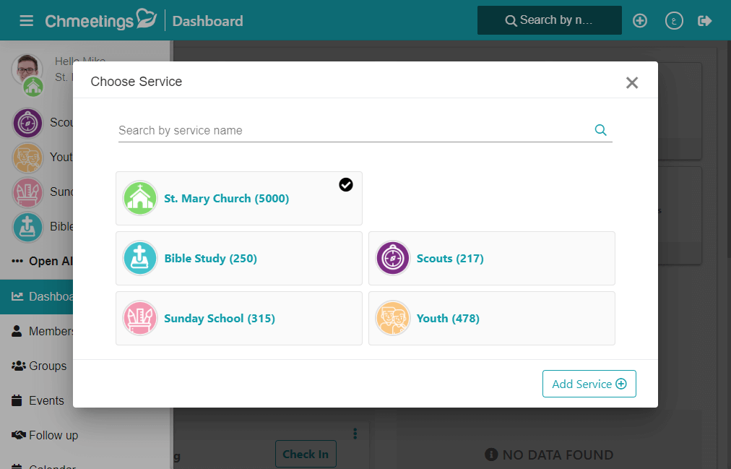The height and width of the screenshot is (469, 731).
Task: Select Sunday School (315) service
Action: click(x=238, y=319)
